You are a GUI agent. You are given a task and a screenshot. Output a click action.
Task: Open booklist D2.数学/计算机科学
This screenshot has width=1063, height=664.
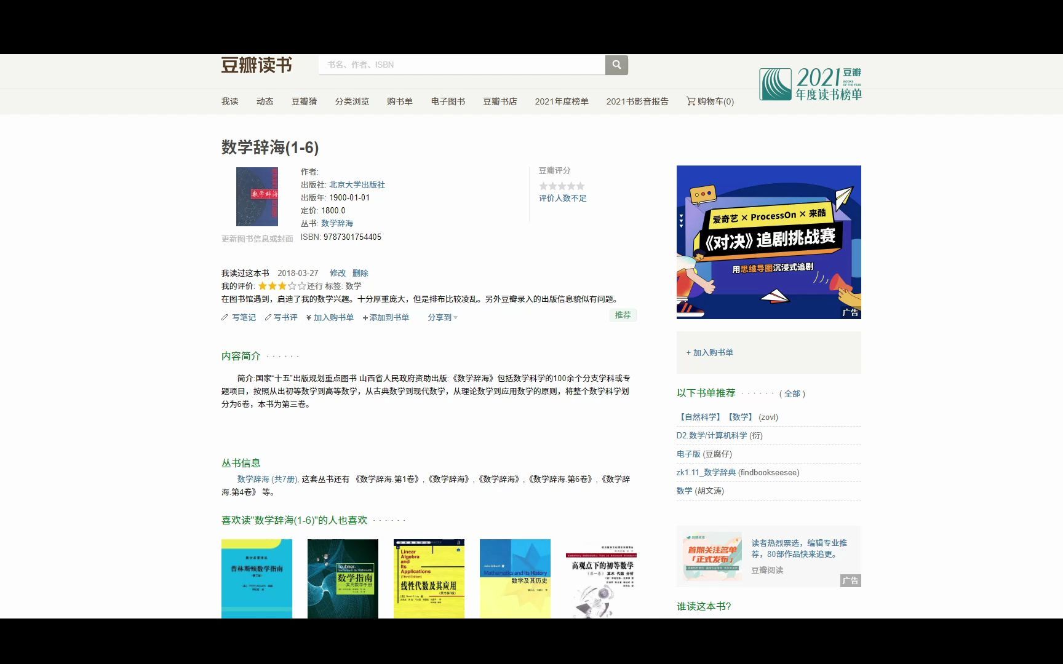click(x=712, y=435)
